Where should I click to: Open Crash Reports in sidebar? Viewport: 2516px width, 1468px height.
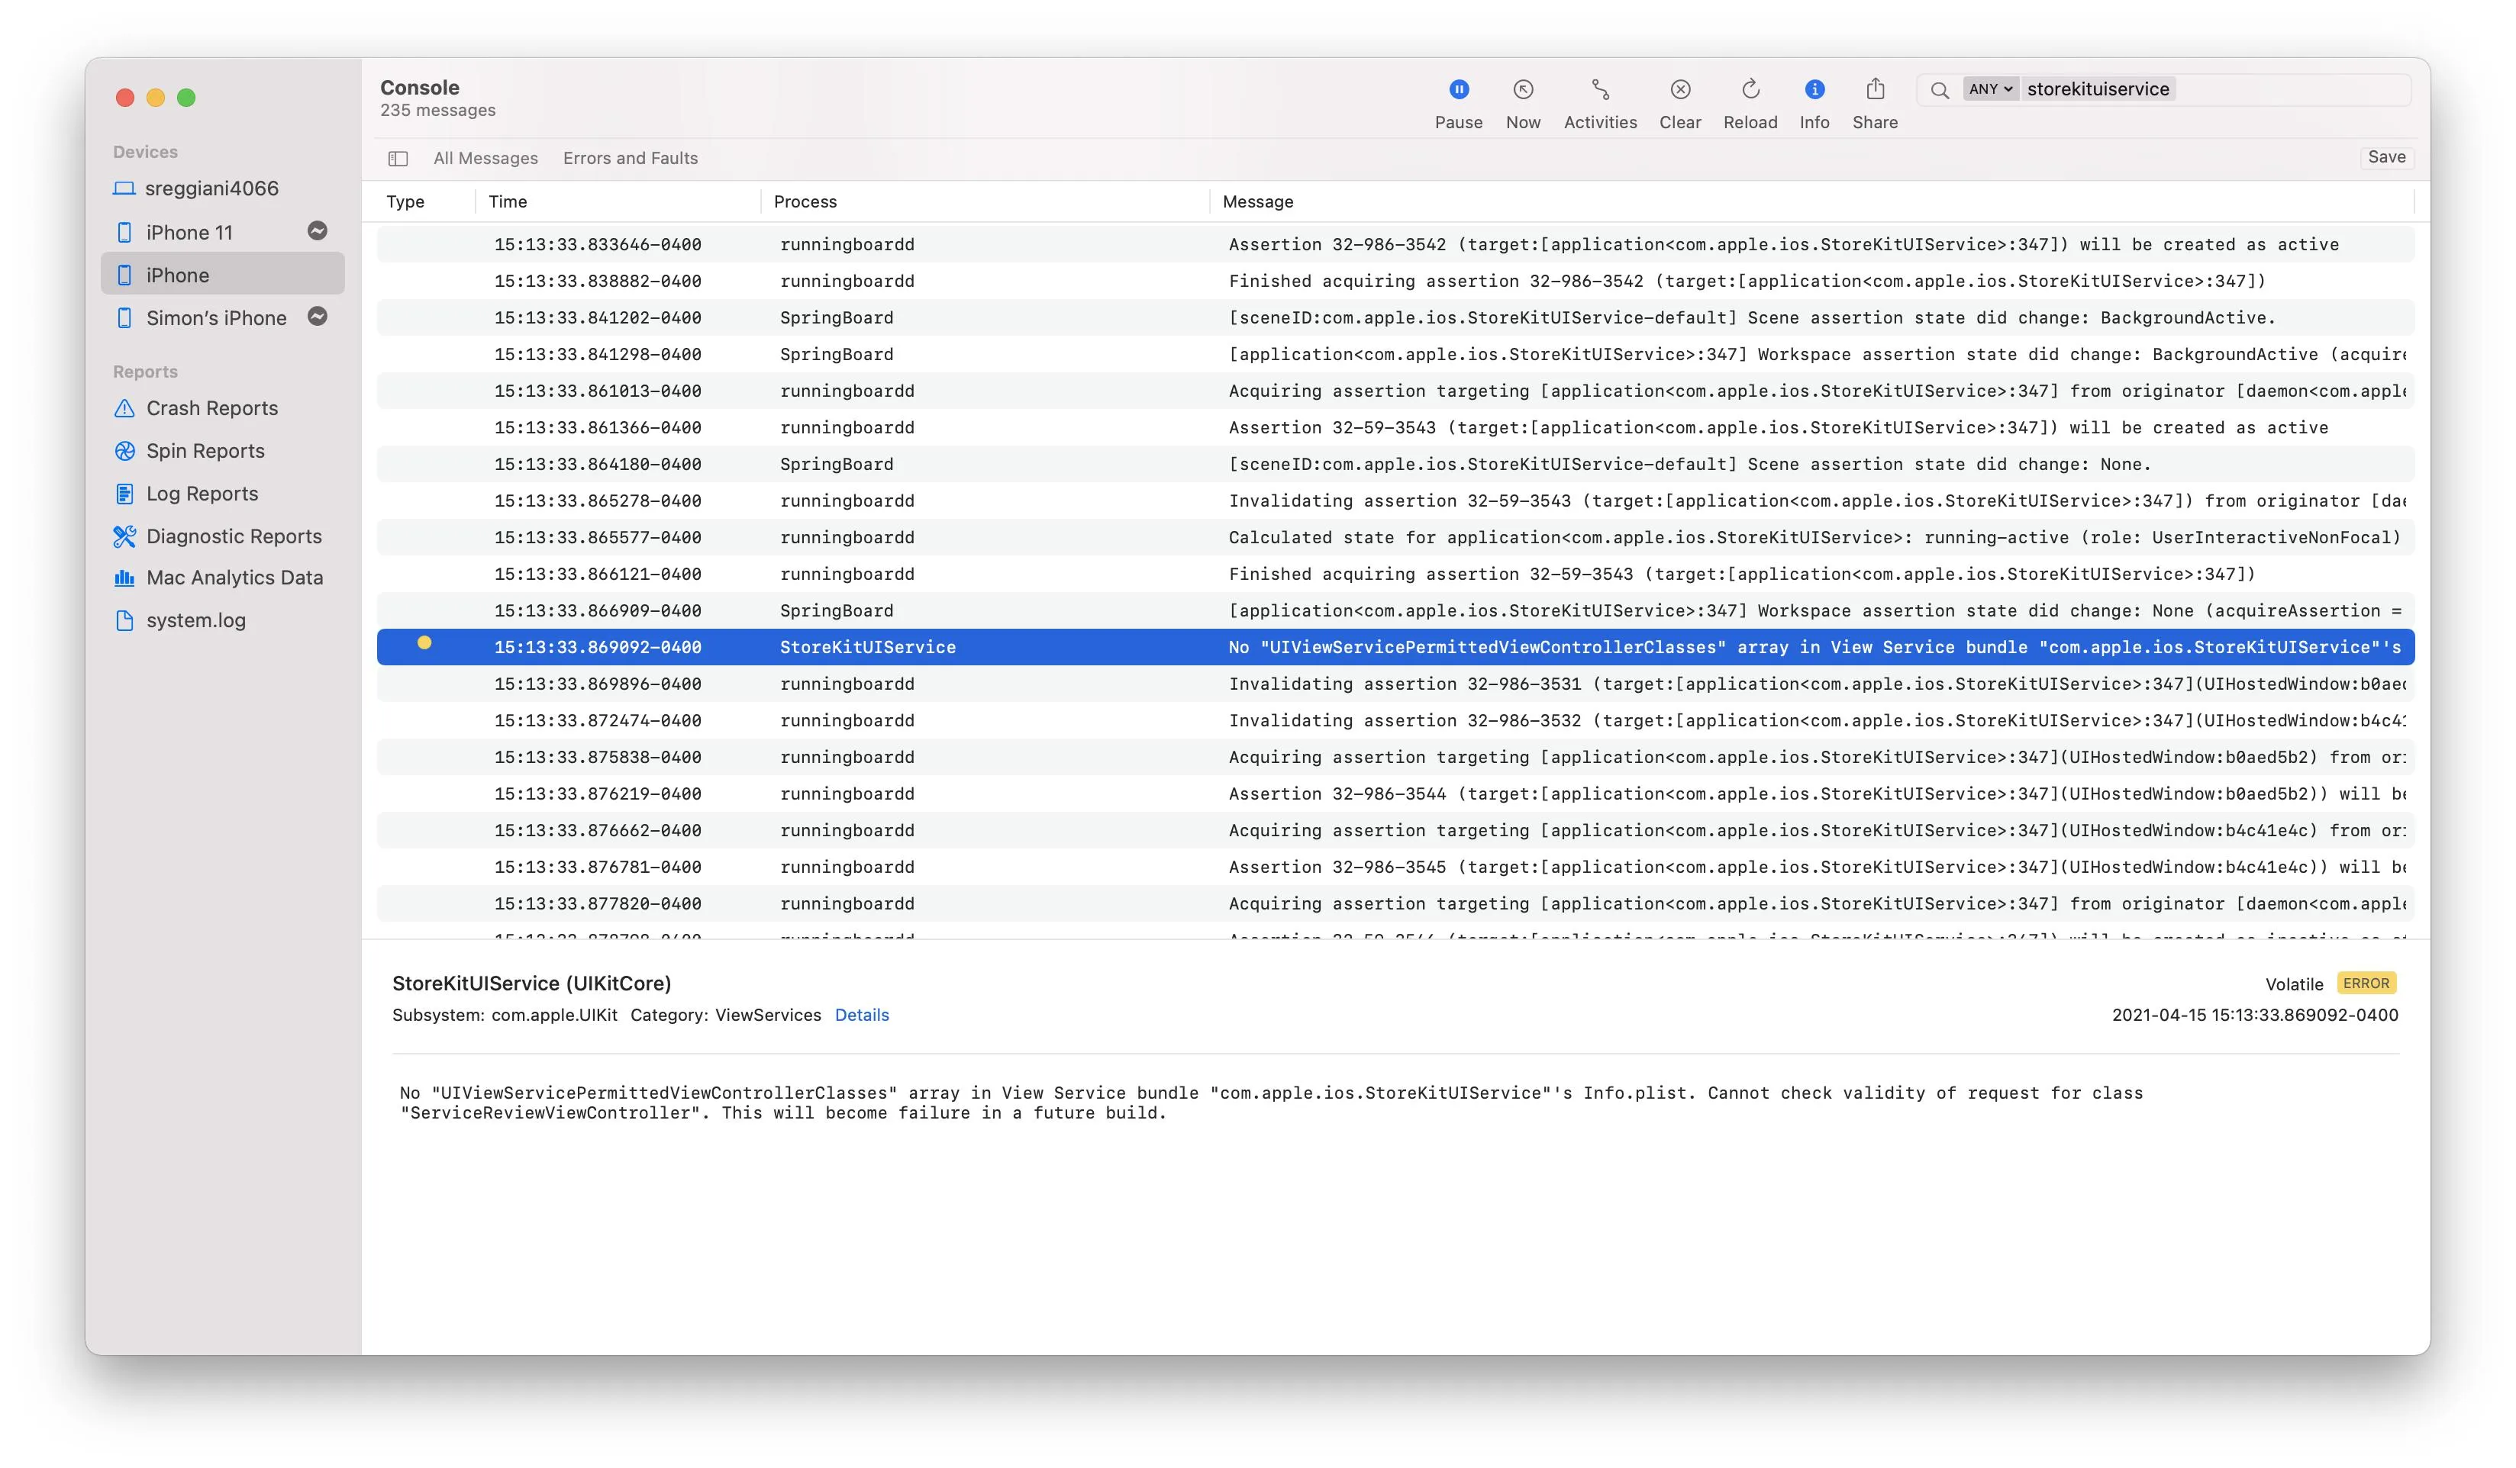(211, 408)
